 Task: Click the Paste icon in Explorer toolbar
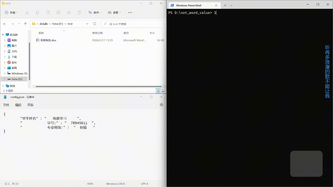48,12
